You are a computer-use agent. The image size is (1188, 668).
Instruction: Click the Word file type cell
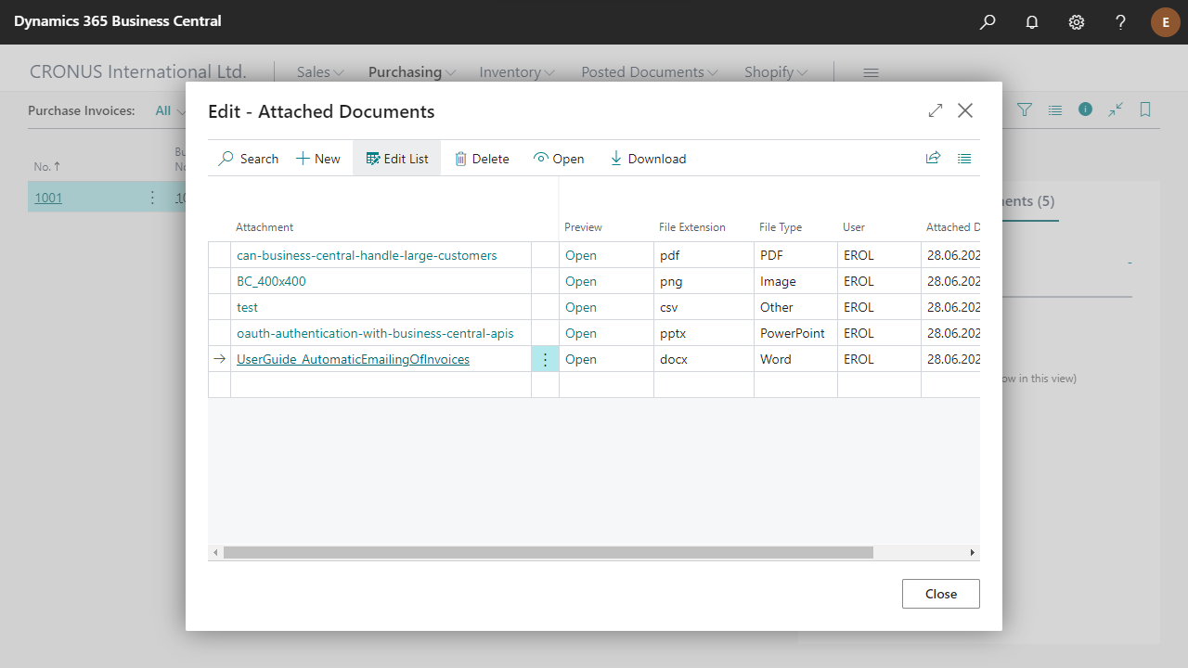(x=795, y=359)
